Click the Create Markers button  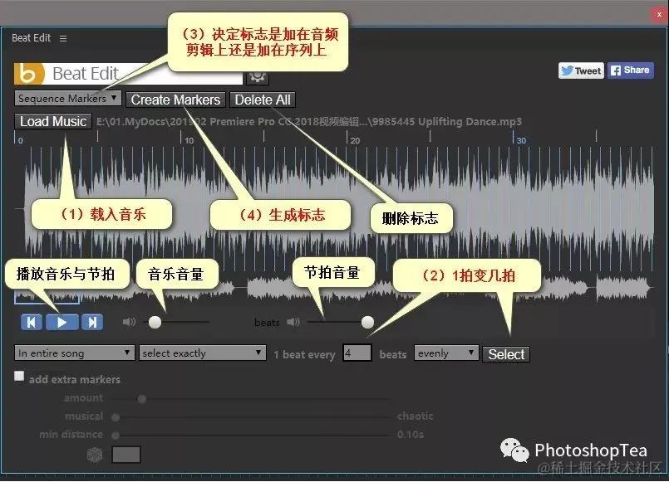click(x=175, y=100)
